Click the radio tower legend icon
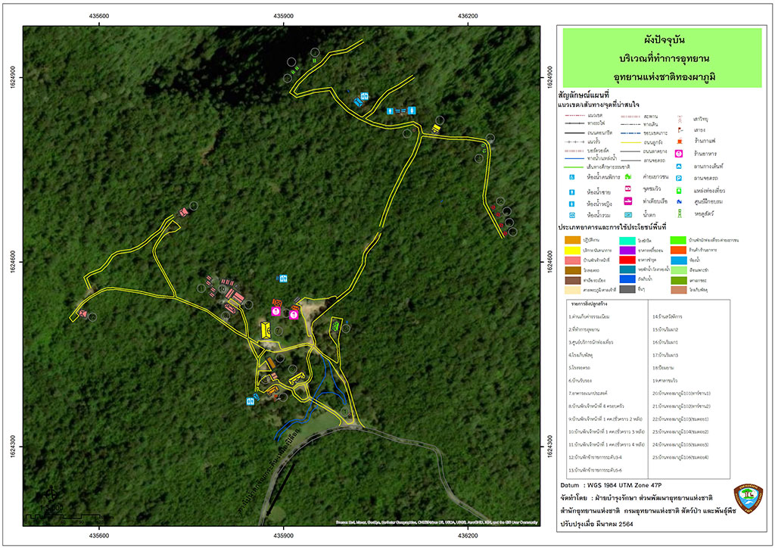Viewport: 775px width, 548px height. (680, 119)
